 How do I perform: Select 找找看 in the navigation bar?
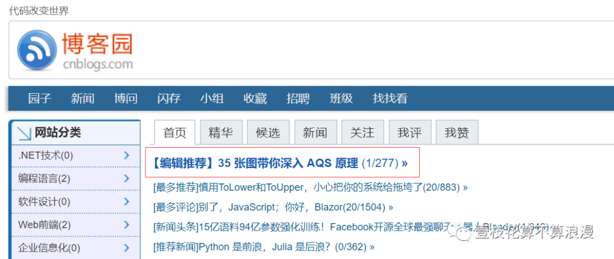[x=390, y=98]
